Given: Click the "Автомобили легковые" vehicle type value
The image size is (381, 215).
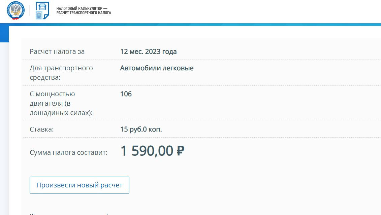Looking at the screenshot, I should coord(157,68).
